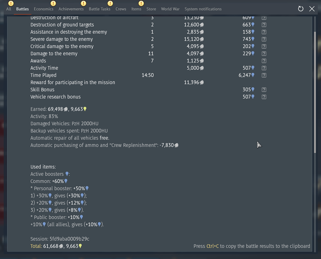Click help icon next to Critical damage row
Image resolution: width=321 pixels, height=259 pixels.
click(x=264, y=47)
